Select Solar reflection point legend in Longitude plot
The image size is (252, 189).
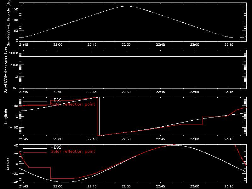pyautogui.click(x=73, y=104)
